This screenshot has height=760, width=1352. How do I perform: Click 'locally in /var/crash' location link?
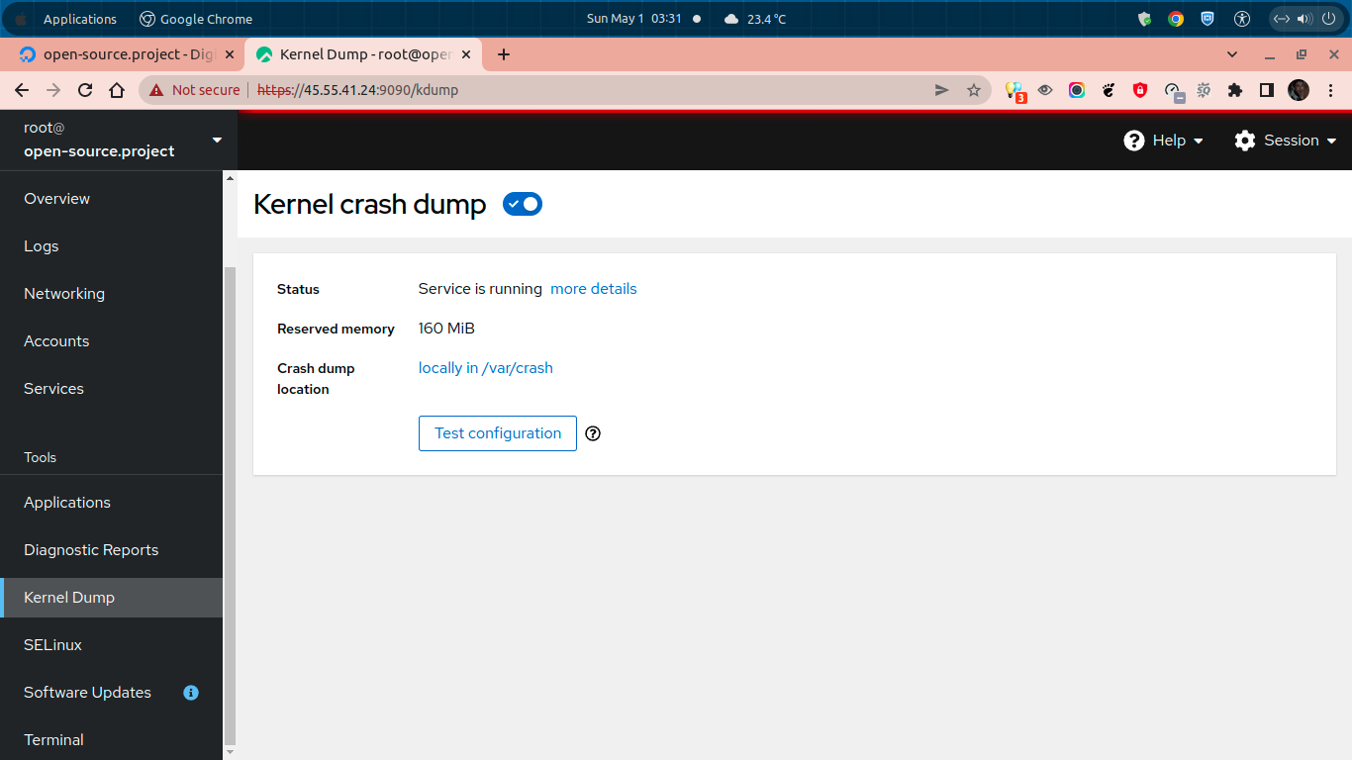[x=486, y=368]
